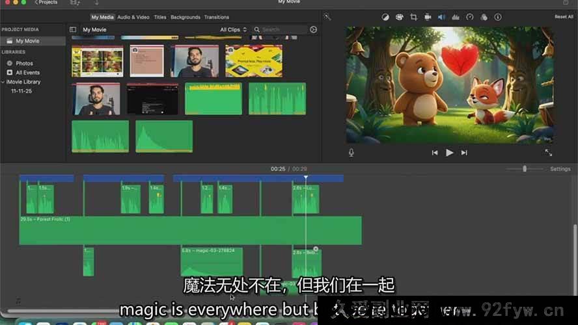Toggle fullscreen playback in the viewer
Screen dimensions: 578x325
tap(548, 152)
